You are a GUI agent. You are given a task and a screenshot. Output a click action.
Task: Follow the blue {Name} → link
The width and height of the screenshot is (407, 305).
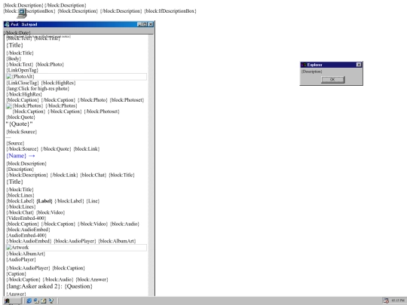(x=20, y=156)
